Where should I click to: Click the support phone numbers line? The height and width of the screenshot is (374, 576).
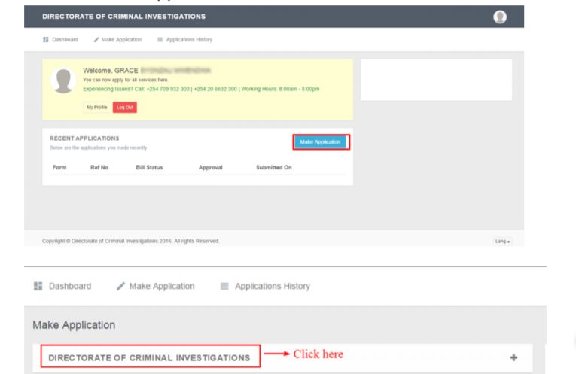[x=201, y=89]
